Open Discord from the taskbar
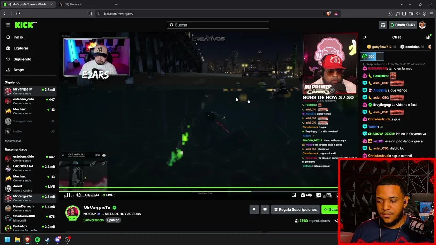Screen dimensions: 436x245 point(58,240)
